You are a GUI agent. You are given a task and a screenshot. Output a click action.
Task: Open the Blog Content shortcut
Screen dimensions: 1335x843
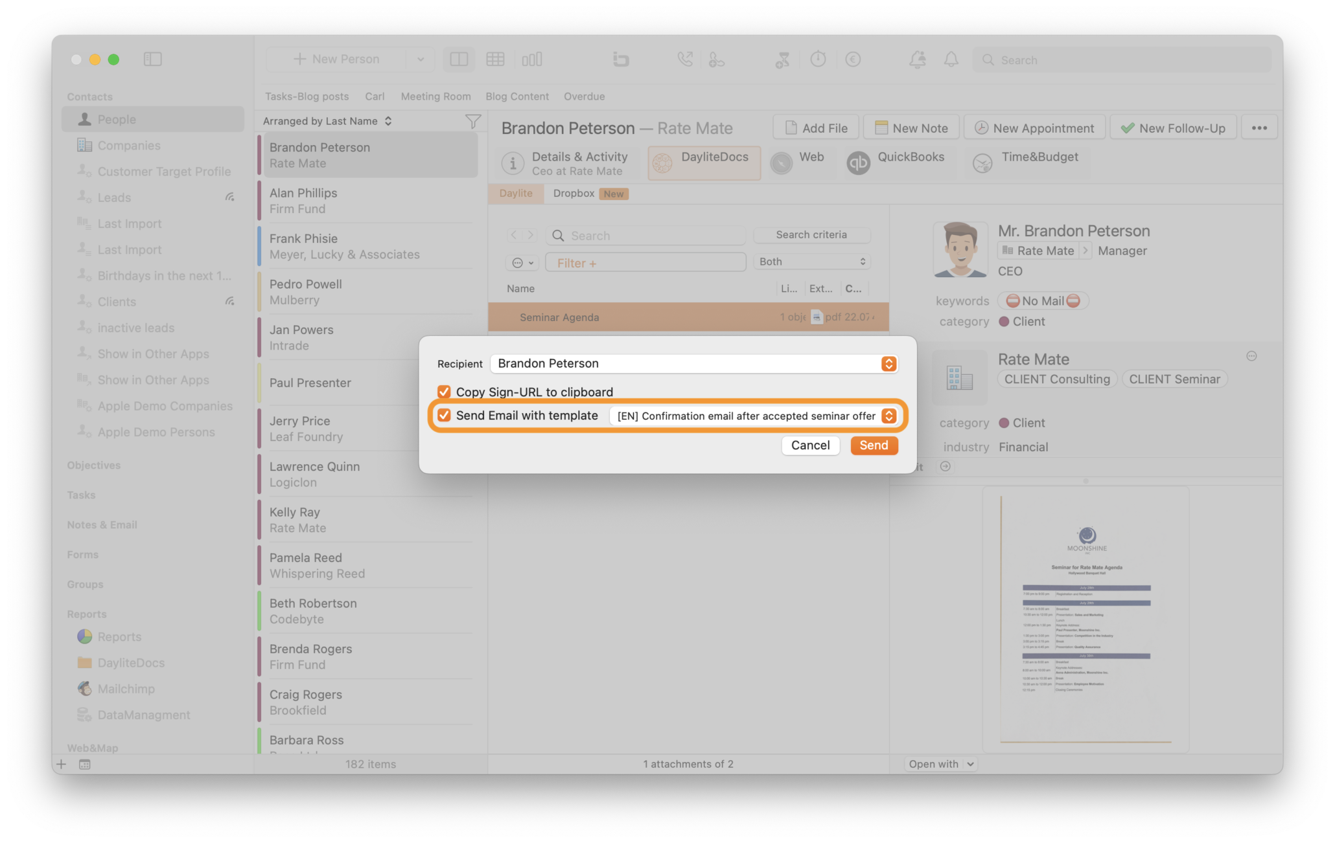pyautogui.click(x=517, y=96)
